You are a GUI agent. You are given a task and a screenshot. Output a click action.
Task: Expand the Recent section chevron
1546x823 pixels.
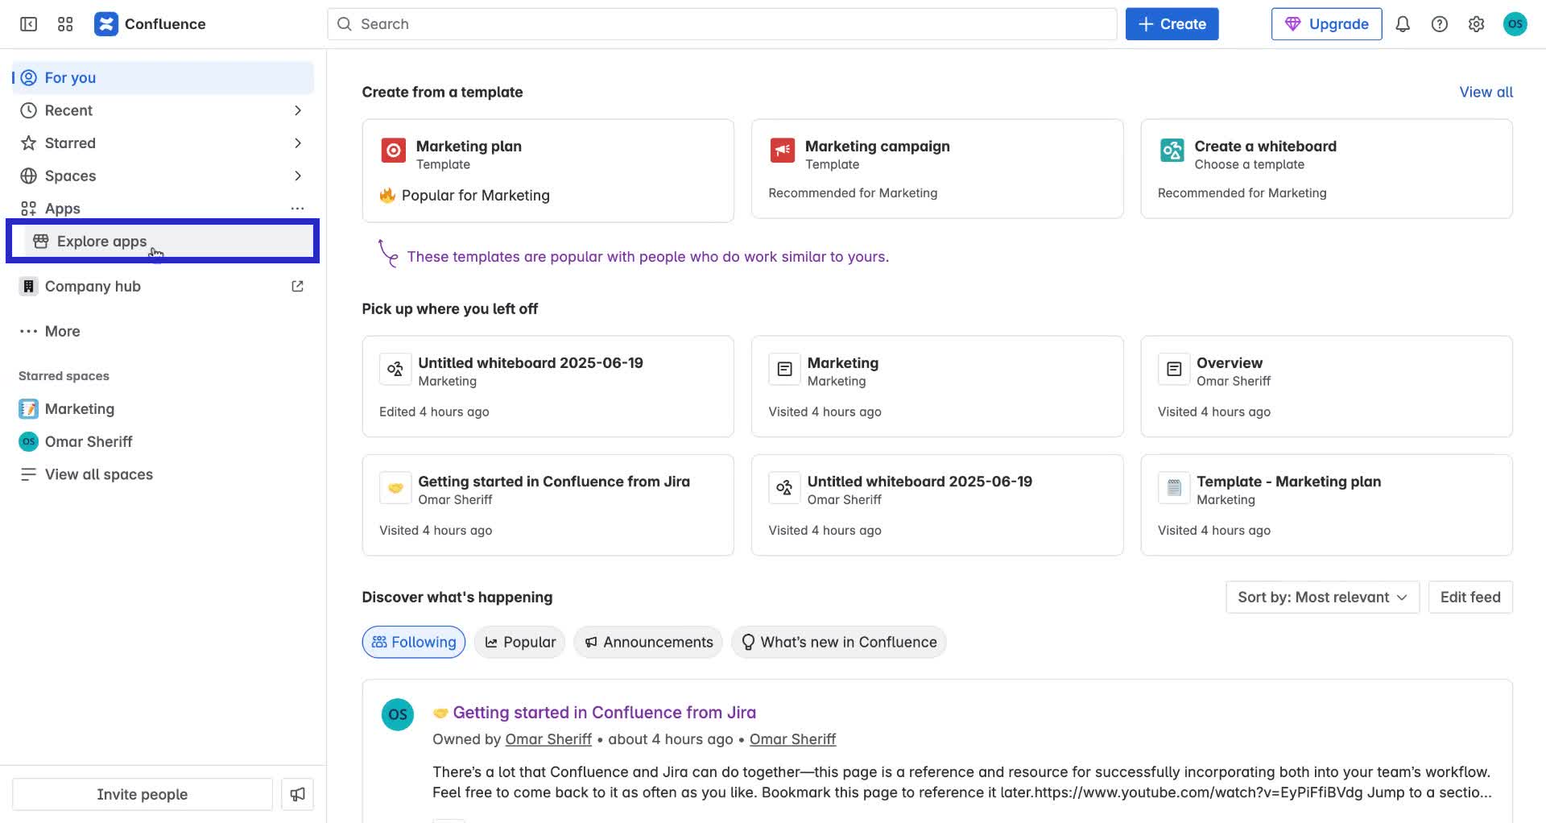coord(298,110)
